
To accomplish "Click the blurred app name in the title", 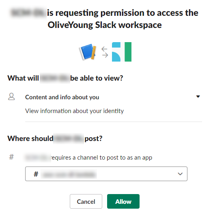I will tap(28, 13).
